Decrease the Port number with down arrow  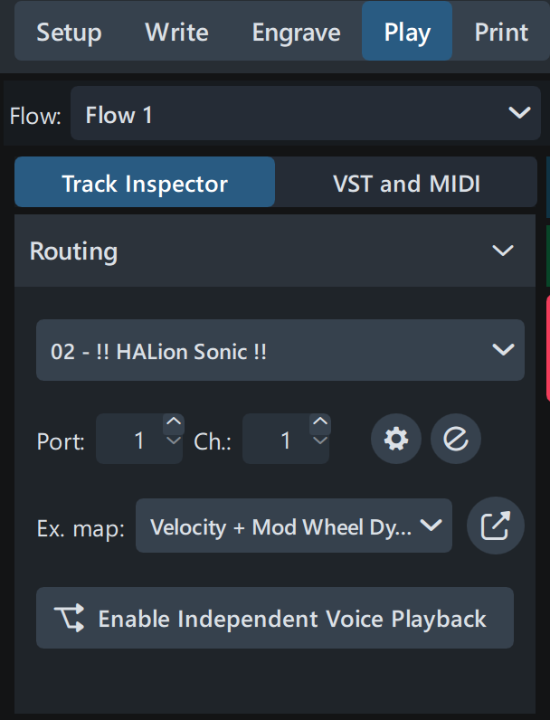pos(174,442)
